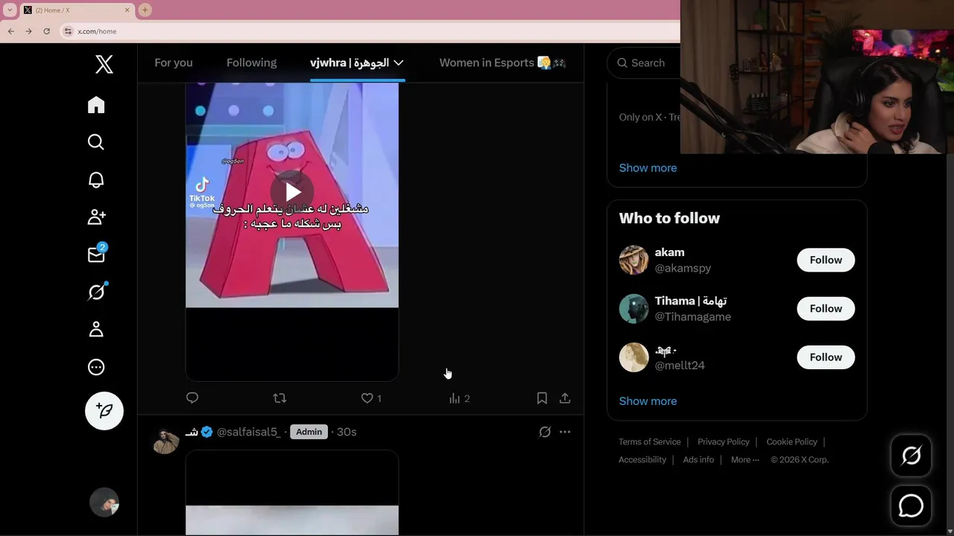Viewport: 954px width, 536px height.
Task: Click Show more under Who to follow
Action: click(648, 401)
